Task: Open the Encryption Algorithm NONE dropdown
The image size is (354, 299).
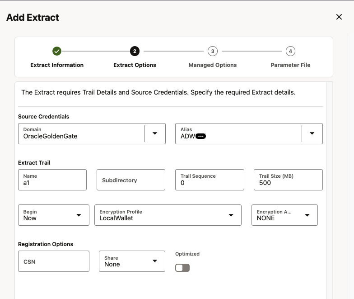Action: click(x=284, y=215)
